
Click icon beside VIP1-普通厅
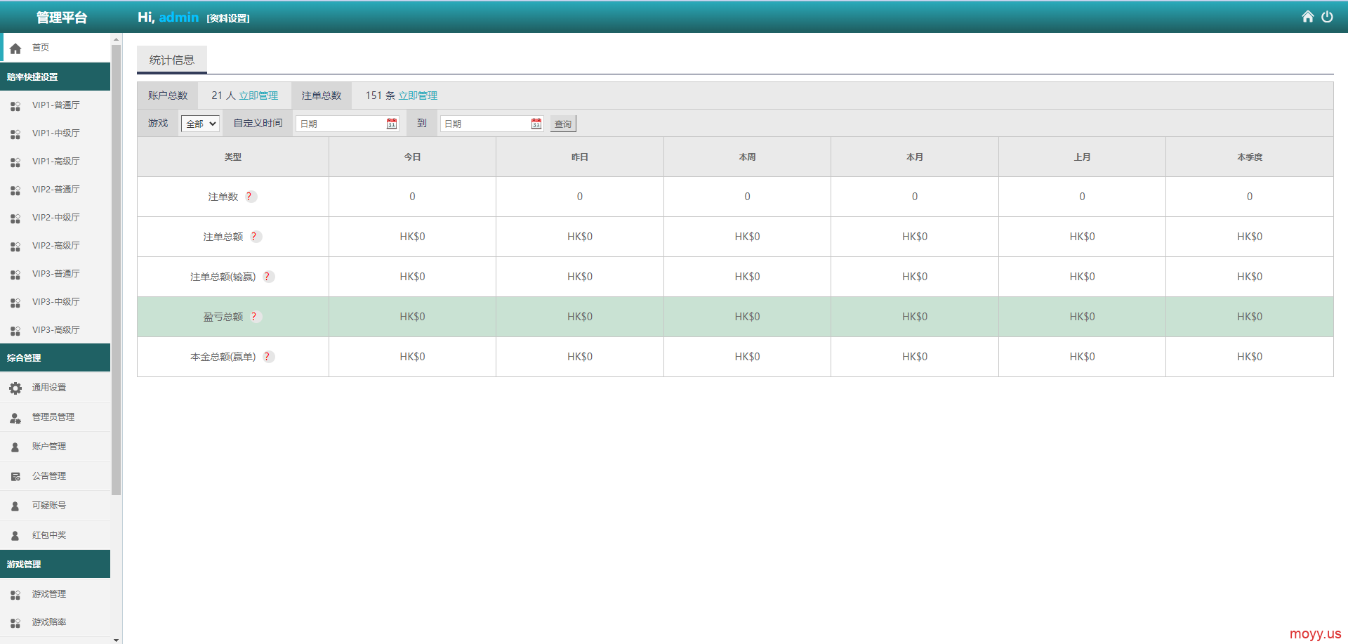(x=15, y=106)
